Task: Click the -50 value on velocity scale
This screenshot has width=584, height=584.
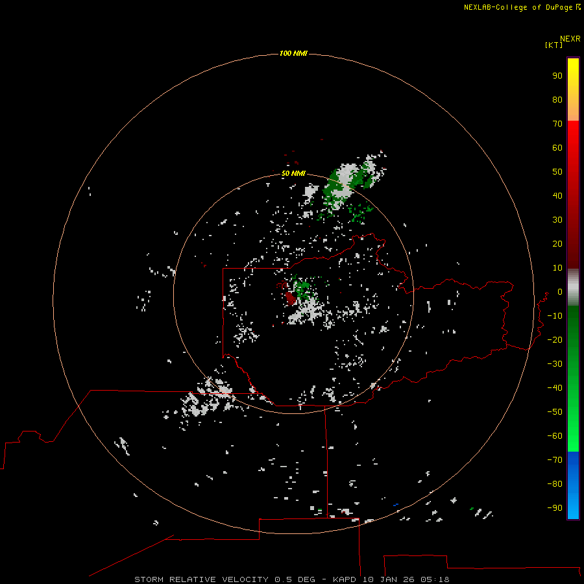Action: (555, 412)
